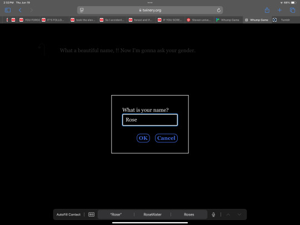Viewport: 300px width, 225px height.
Task: Tap the 'What a beautiful name' passage text
Action: point(127,51)
